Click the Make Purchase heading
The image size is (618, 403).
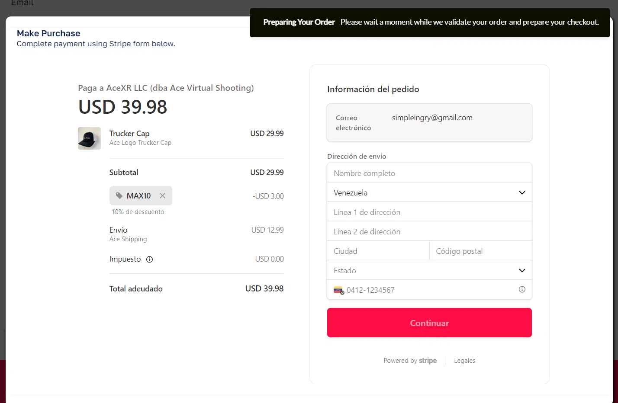tap(48, 33)
